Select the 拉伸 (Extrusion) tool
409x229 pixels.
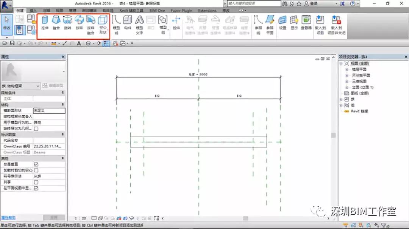click(45, 22)
